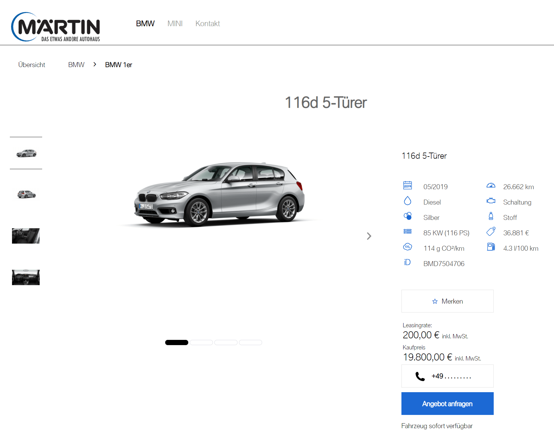554x438 pixels.
Task: Click 200,00 € leasing rate
Action: pyautogui.click(x=421, y=335)
